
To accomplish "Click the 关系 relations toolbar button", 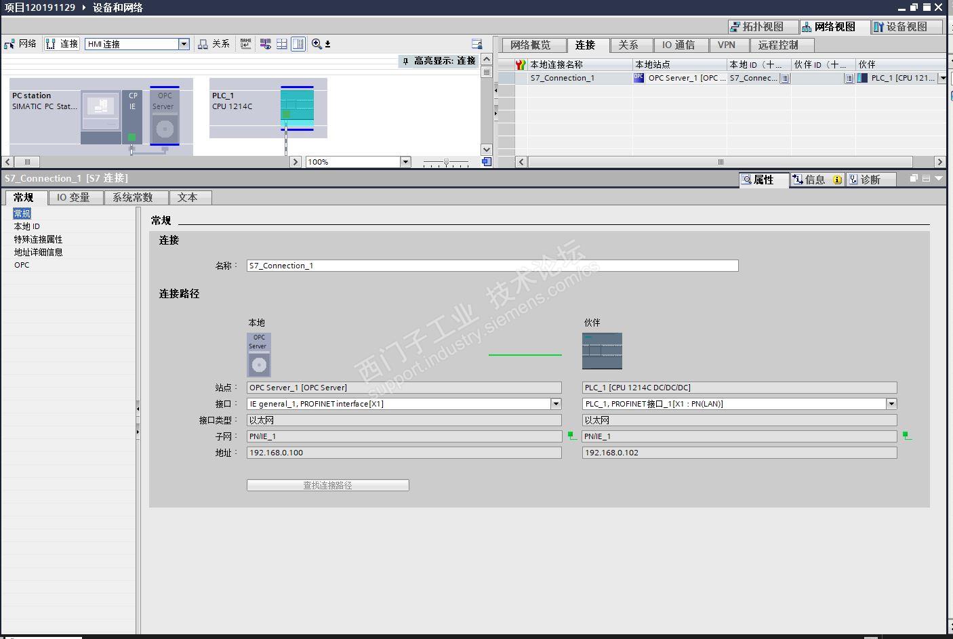I will [x=214, y=44].
